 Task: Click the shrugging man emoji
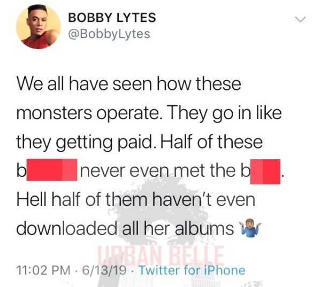(x=251, y=228)
